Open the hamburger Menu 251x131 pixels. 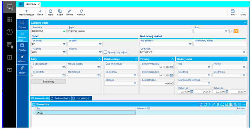pyautogui.click(x=243, y=13)
